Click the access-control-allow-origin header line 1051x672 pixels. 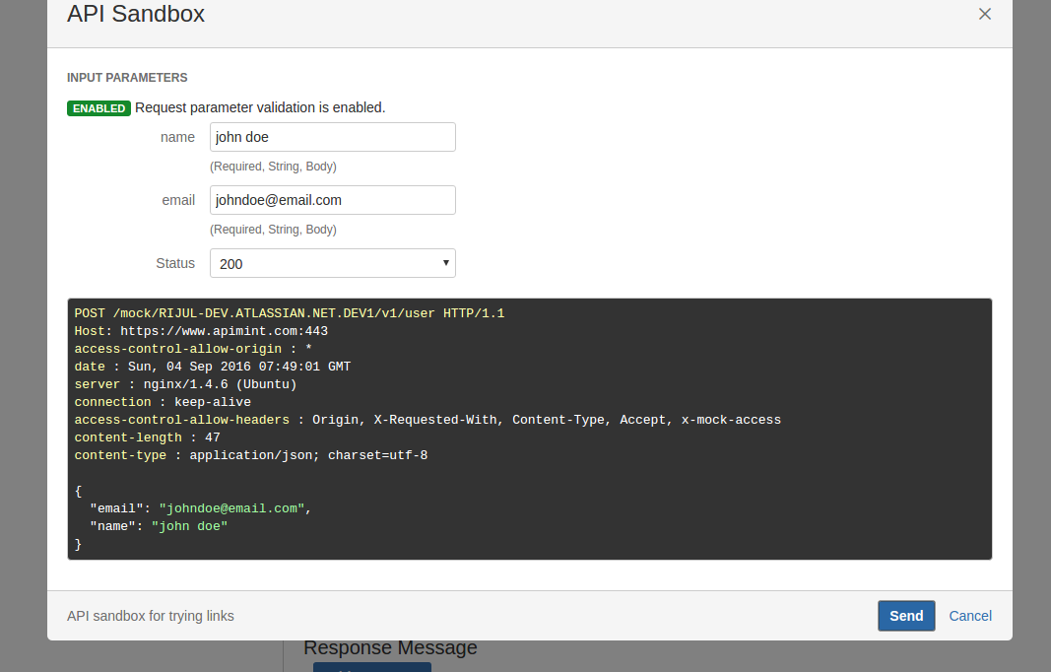point(193,349)
